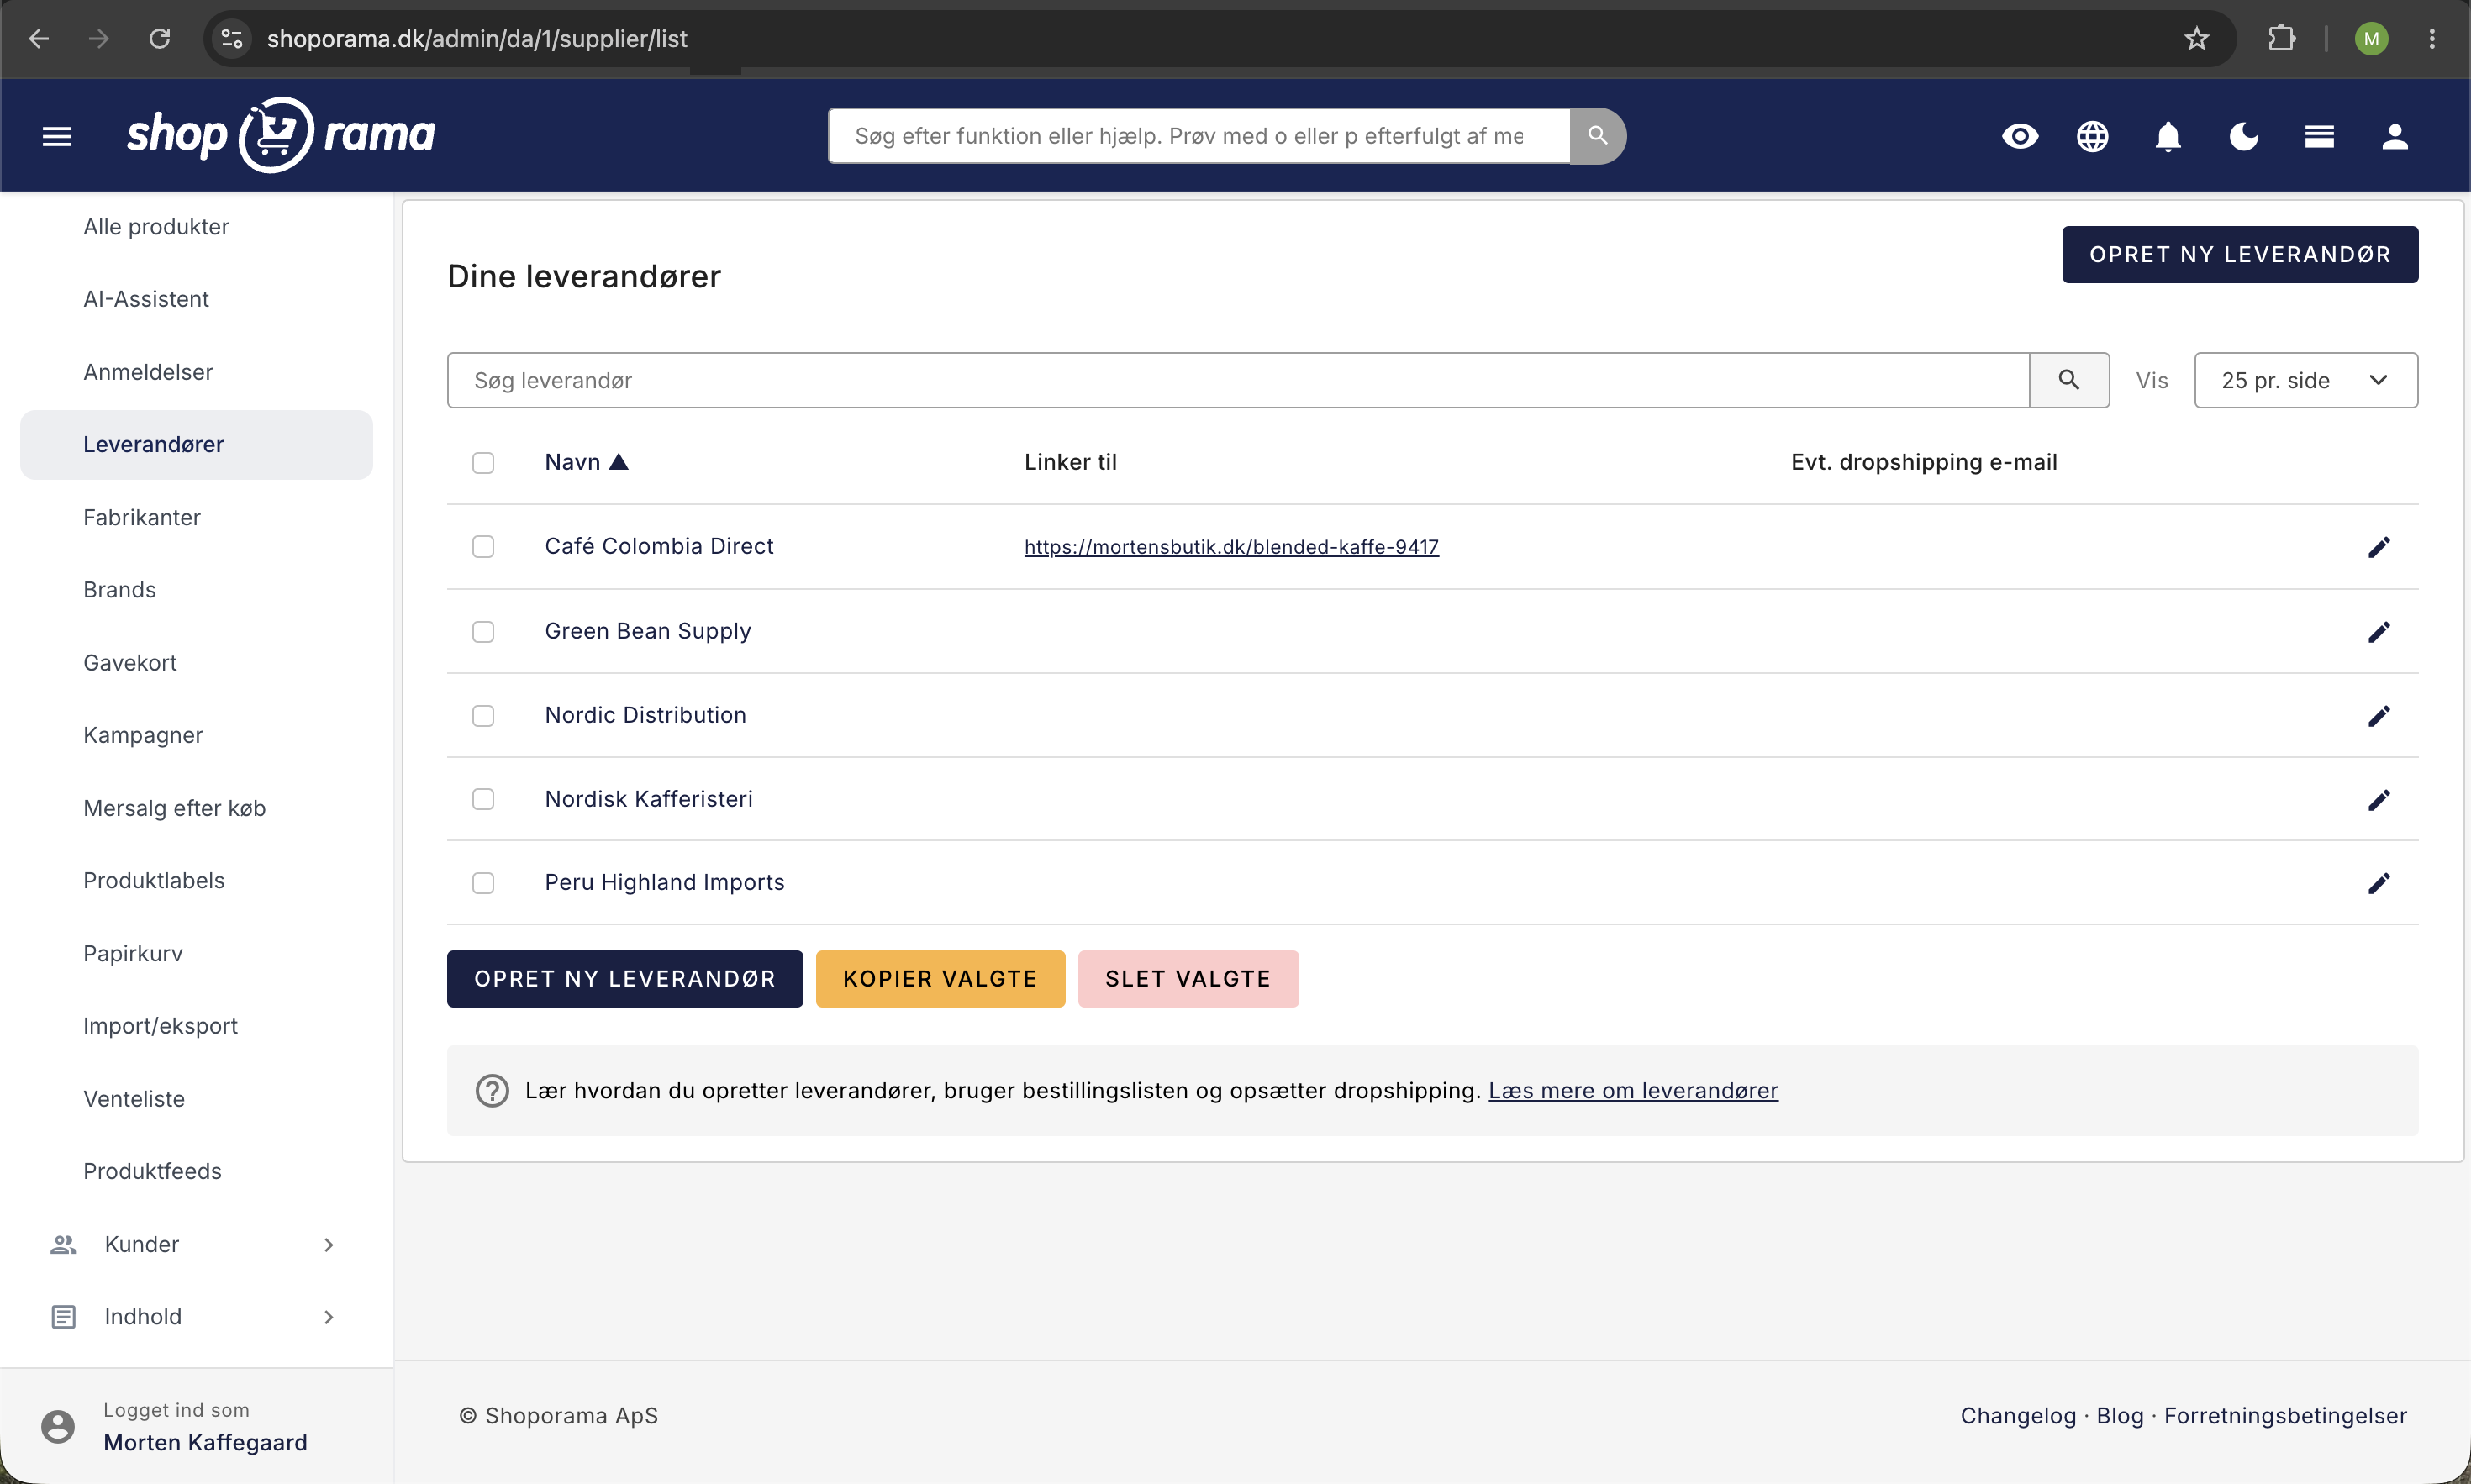Select Café Colombia Direct checkbox
Image resolution: width=2471 pixels, height=1484 pixels.
pos(483,547)
